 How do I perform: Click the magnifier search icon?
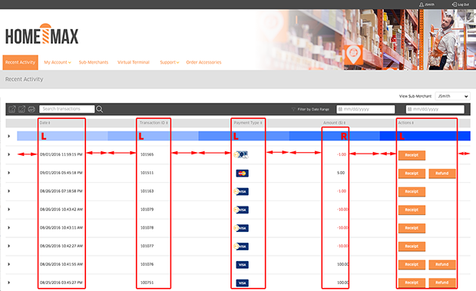tap(100, 109)
